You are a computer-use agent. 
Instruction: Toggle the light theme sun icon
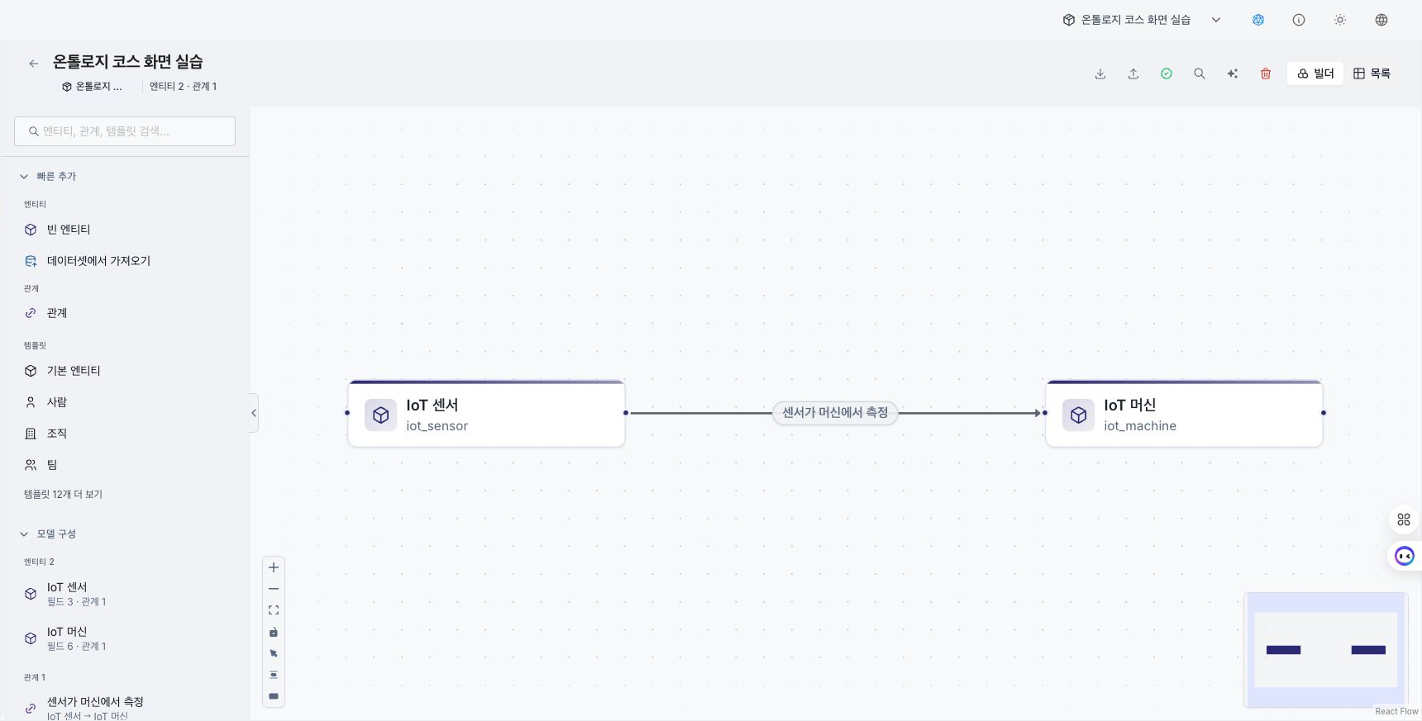click(x=1340, y=20)
